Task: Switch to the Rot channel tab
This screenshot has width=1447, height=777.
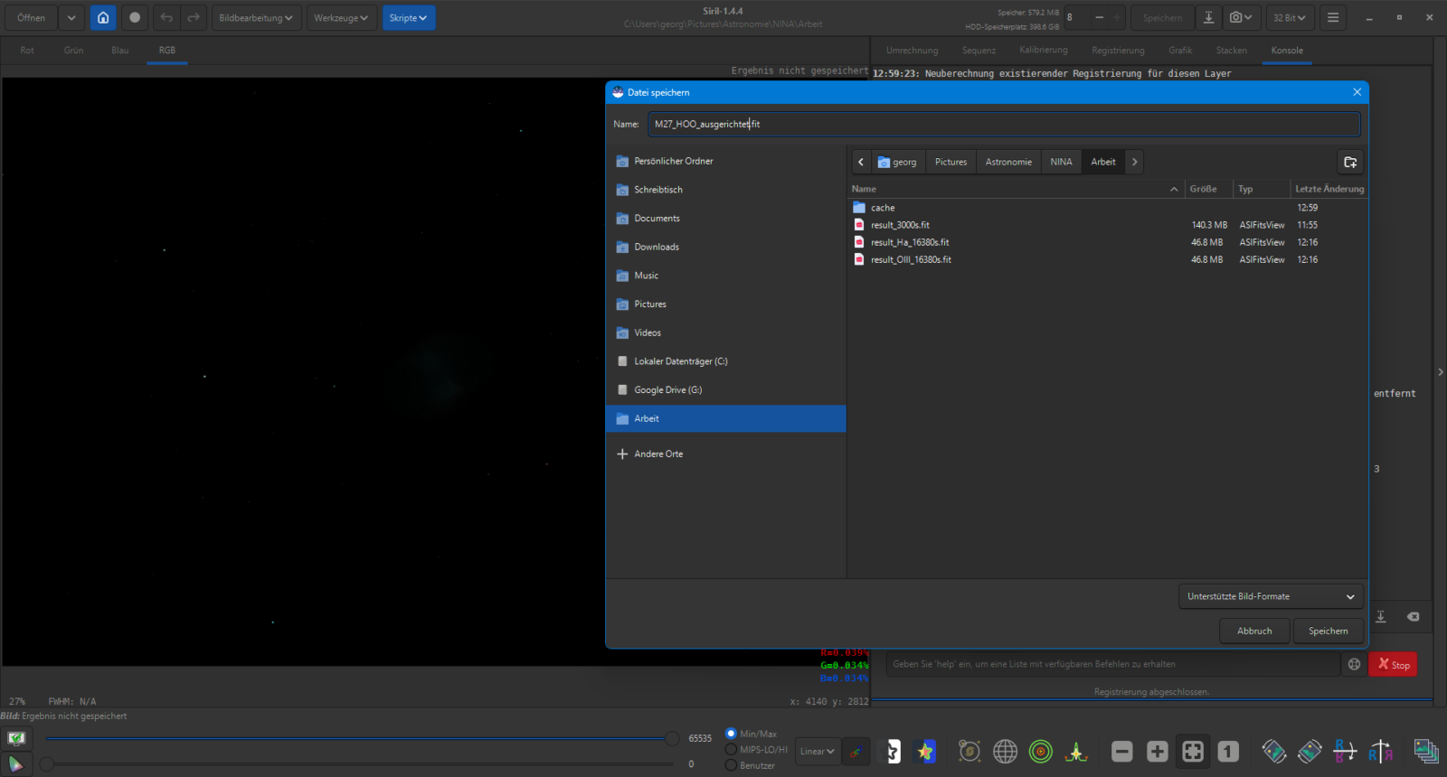Action: [x=27, y=51]
